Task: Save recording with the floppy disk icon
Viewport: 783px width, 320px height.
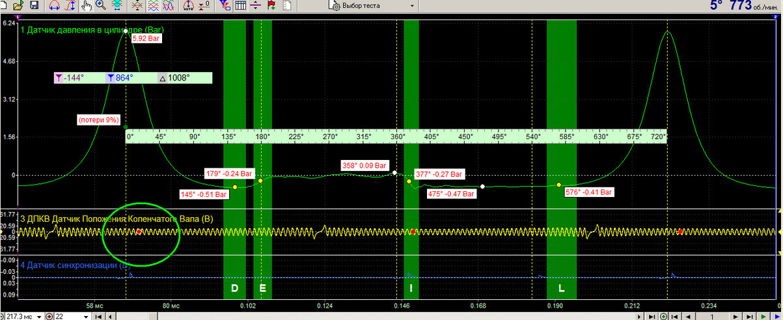Action: click(x=34, y=6)
